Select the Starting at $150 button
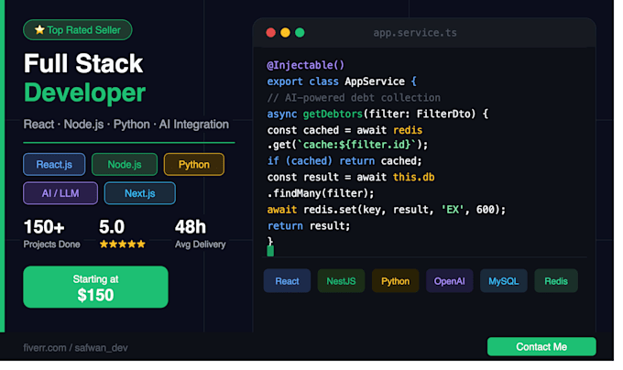623x370 pixels. pos(95,287)
